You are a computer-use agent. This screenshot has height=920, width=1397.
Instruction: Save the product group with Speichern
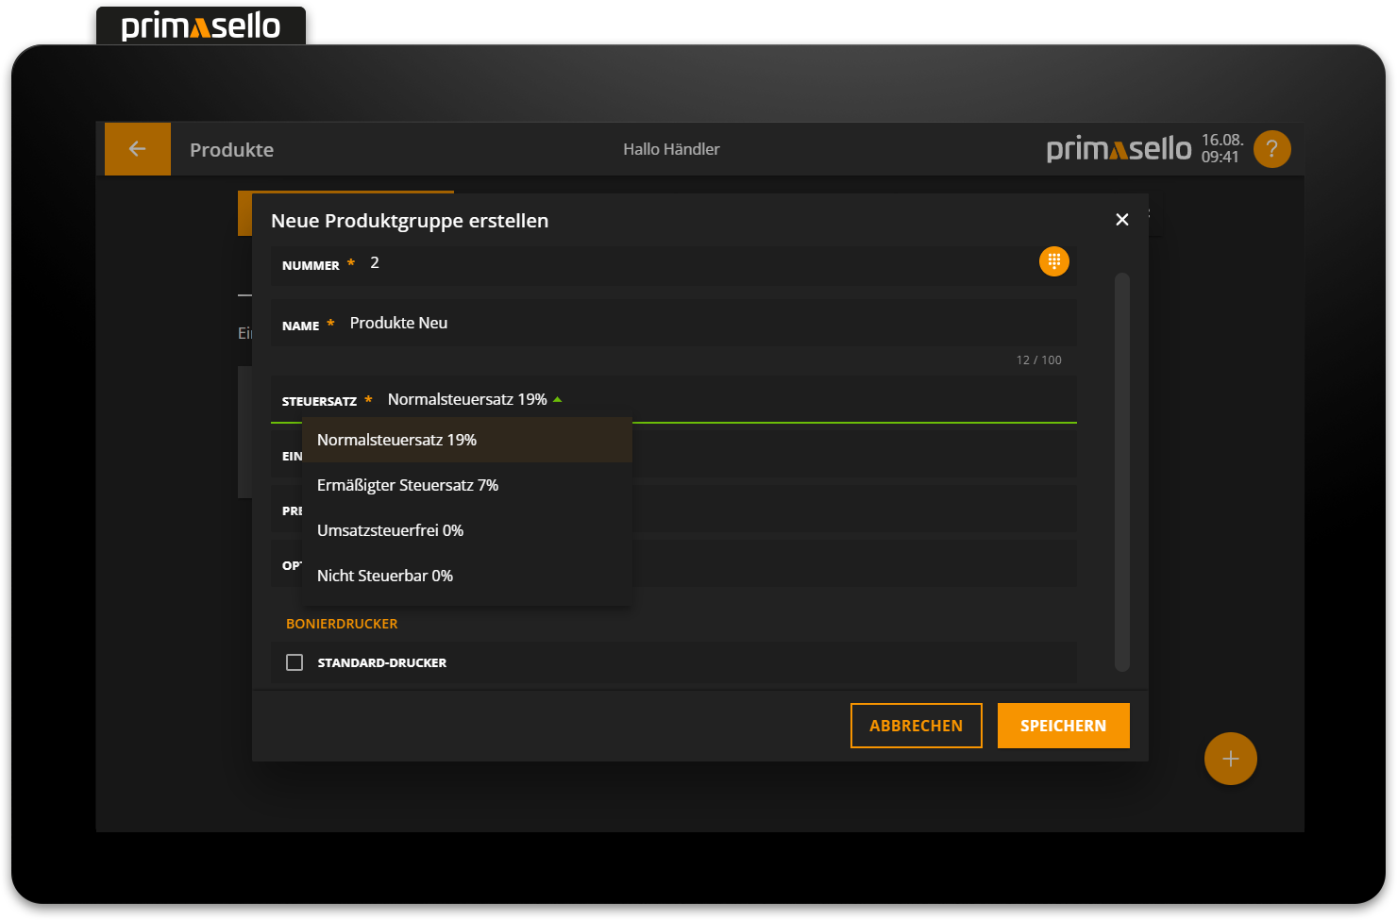(x=1063, y=726)
